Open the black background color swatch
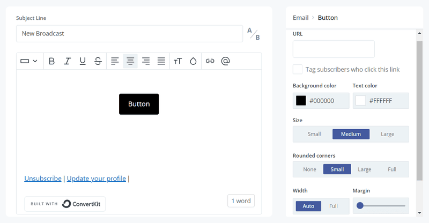The width and height of the screenshot is (429, 223). pos(301,101)
